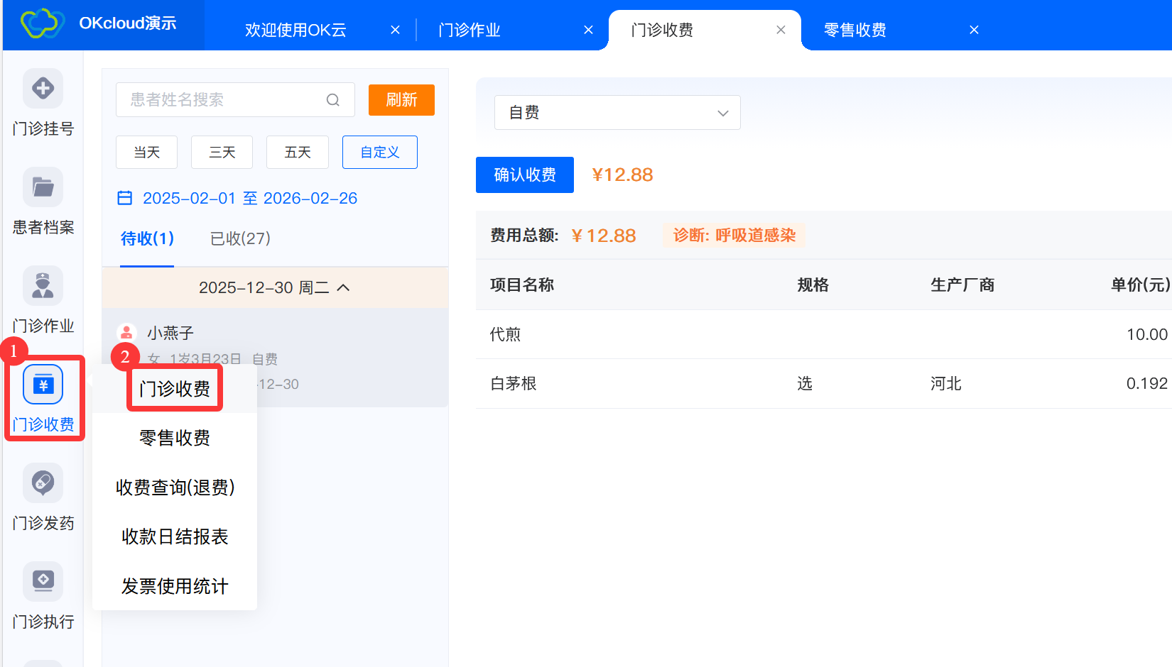
Task: Open the 自费 payment type dropdown
Action: (x=617, y=113)
